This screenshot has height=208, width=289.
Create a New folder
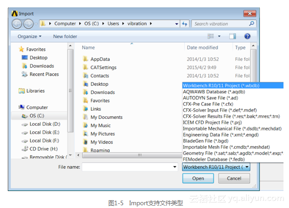(x=65, y=36)
